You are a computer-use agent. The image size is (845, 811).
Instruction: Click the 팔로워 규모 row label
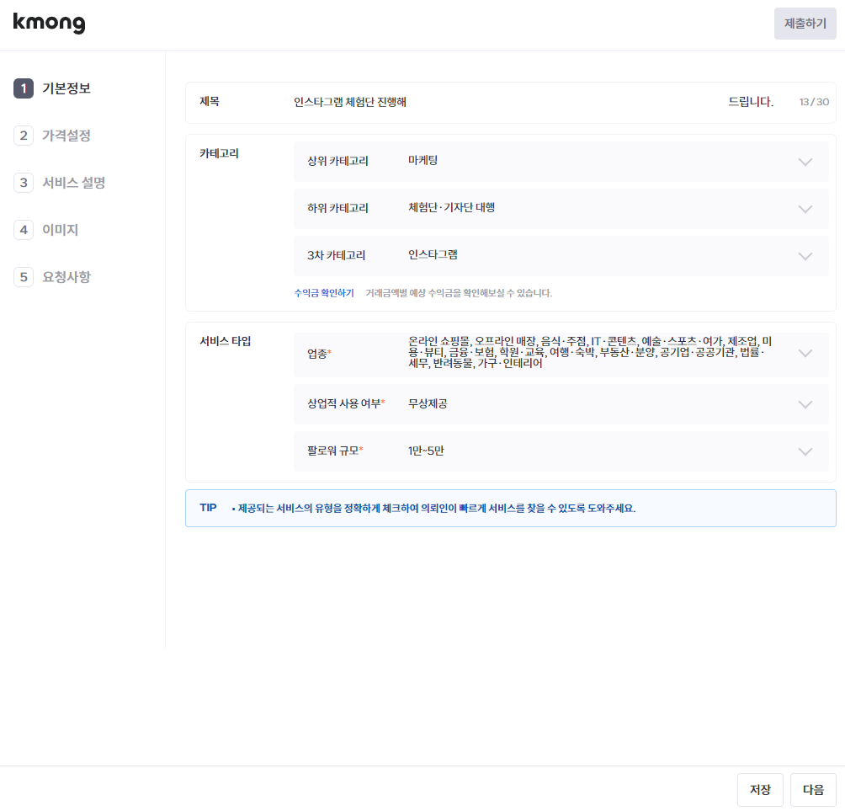335,451
